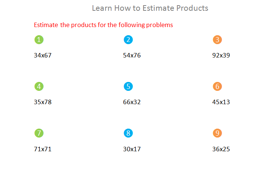Click the orange number 6 circle

[x=217, y=86]
